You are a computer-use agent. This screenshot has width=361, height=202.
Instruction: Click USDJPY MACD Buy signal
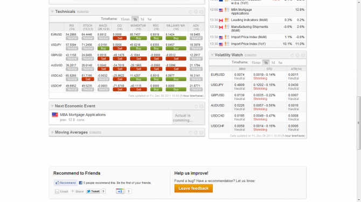[x=103, y=48]
